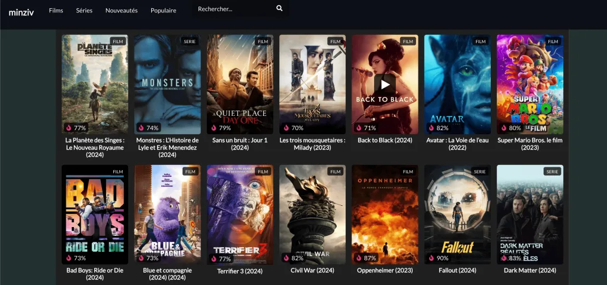Click the play button on Back to Black
607x285 pixels.
point(385,84)
